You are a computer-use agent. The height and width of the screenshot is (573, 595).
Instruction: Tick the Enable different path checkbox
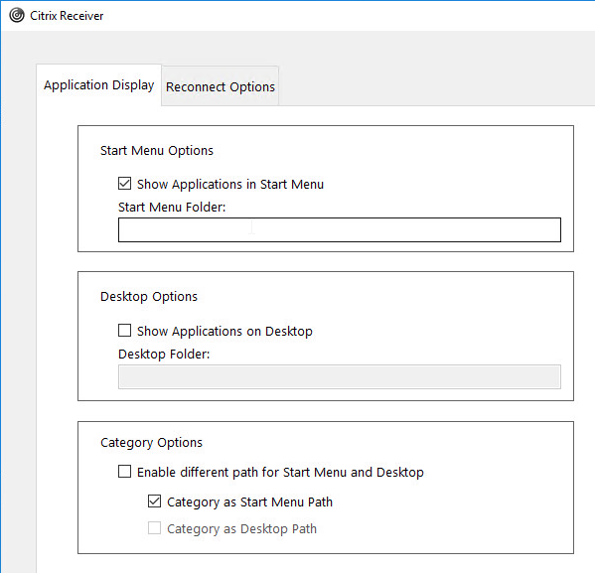124,472
